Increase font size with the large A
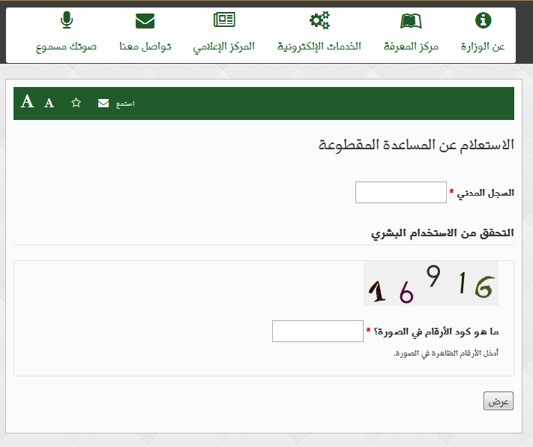This screenshot has width=533, height=447. tap(27, 101)
